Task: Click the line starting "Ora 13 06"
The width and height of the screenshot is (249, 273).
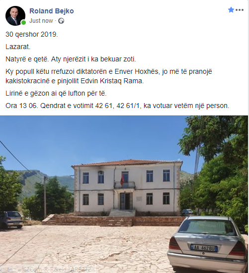Action: click(x=117, y=106)
